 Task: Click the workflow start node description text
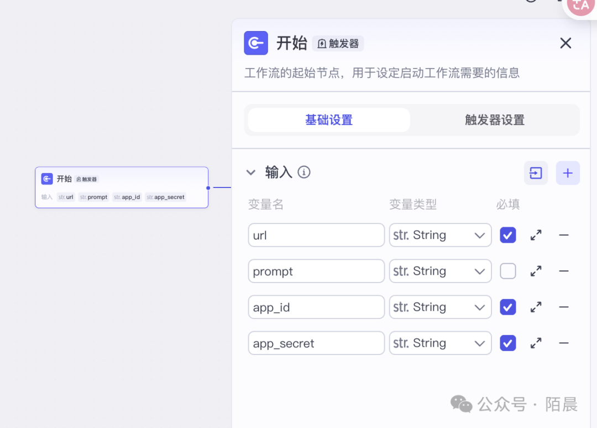(x=382, y=73)
